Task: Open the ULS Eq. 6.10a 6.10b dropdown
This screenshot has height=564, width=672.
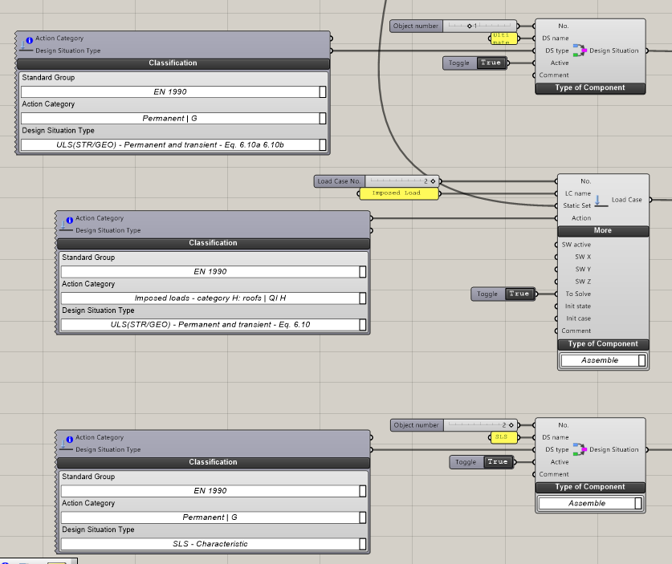Action: (x=174, y=145)
